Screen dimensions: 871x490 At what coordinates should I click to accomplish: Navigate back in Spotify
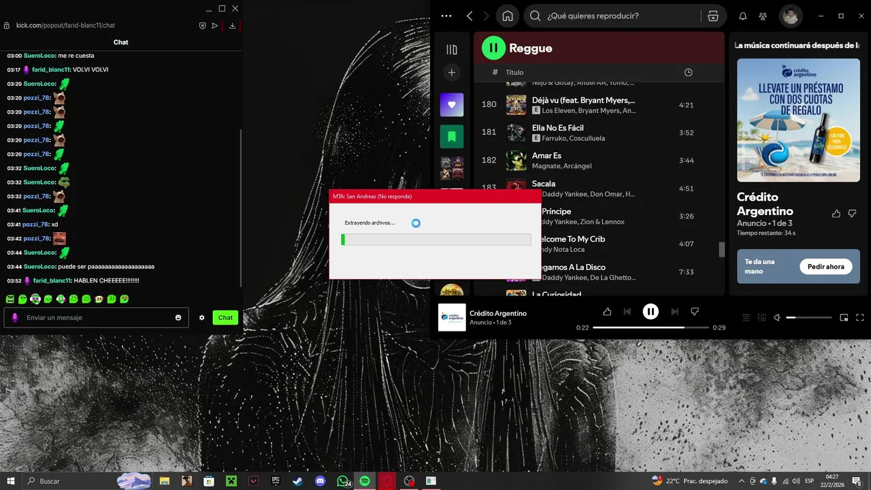pyautogui.click(x=470, y=16)
